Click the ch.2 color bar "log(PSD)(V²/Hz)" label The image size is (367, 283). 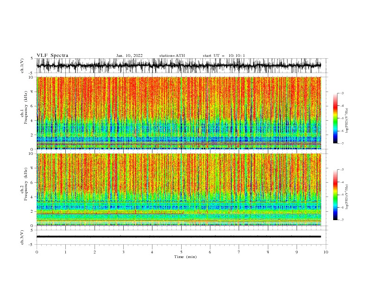tap(347, 197)
